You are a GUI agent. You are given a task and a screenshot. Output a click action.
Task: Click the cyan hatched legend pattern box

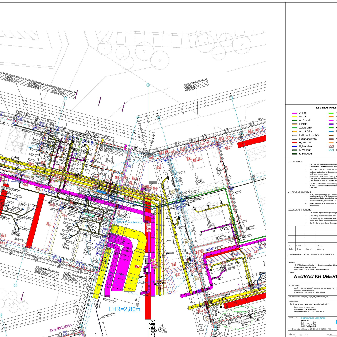point(331,150)
